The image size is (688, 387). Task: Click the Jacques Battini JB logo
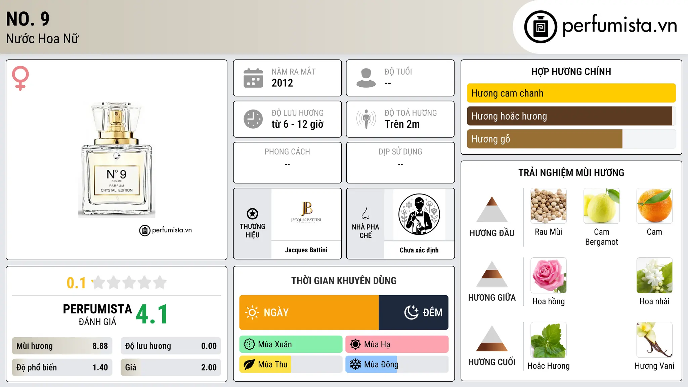tap(306, 212)
